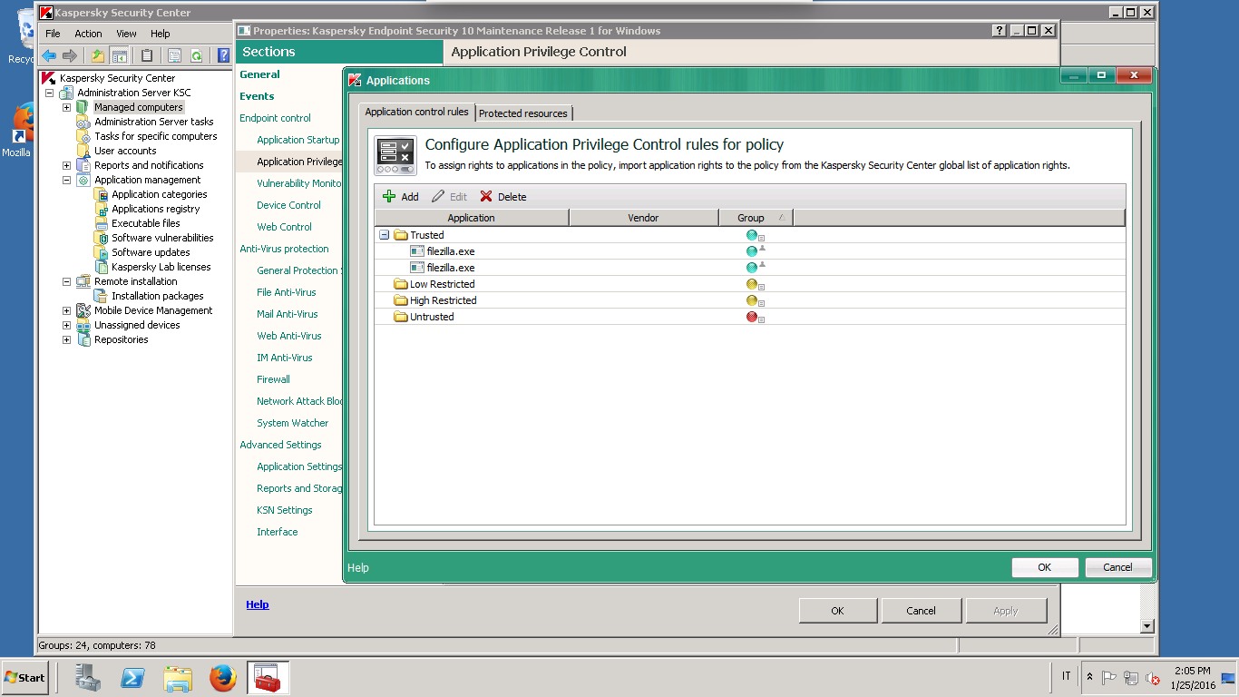This screenshot has width=1239, height=697.
Task: Click OK in the Applications dialog
Action: point(1045,567)
